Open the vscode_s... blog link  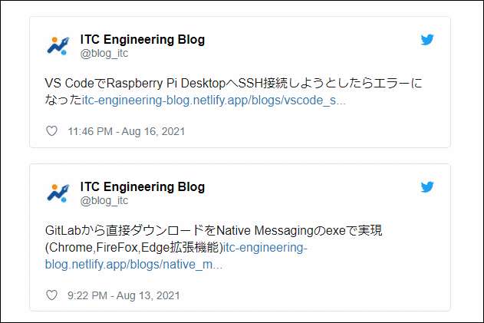pos(213,101)
